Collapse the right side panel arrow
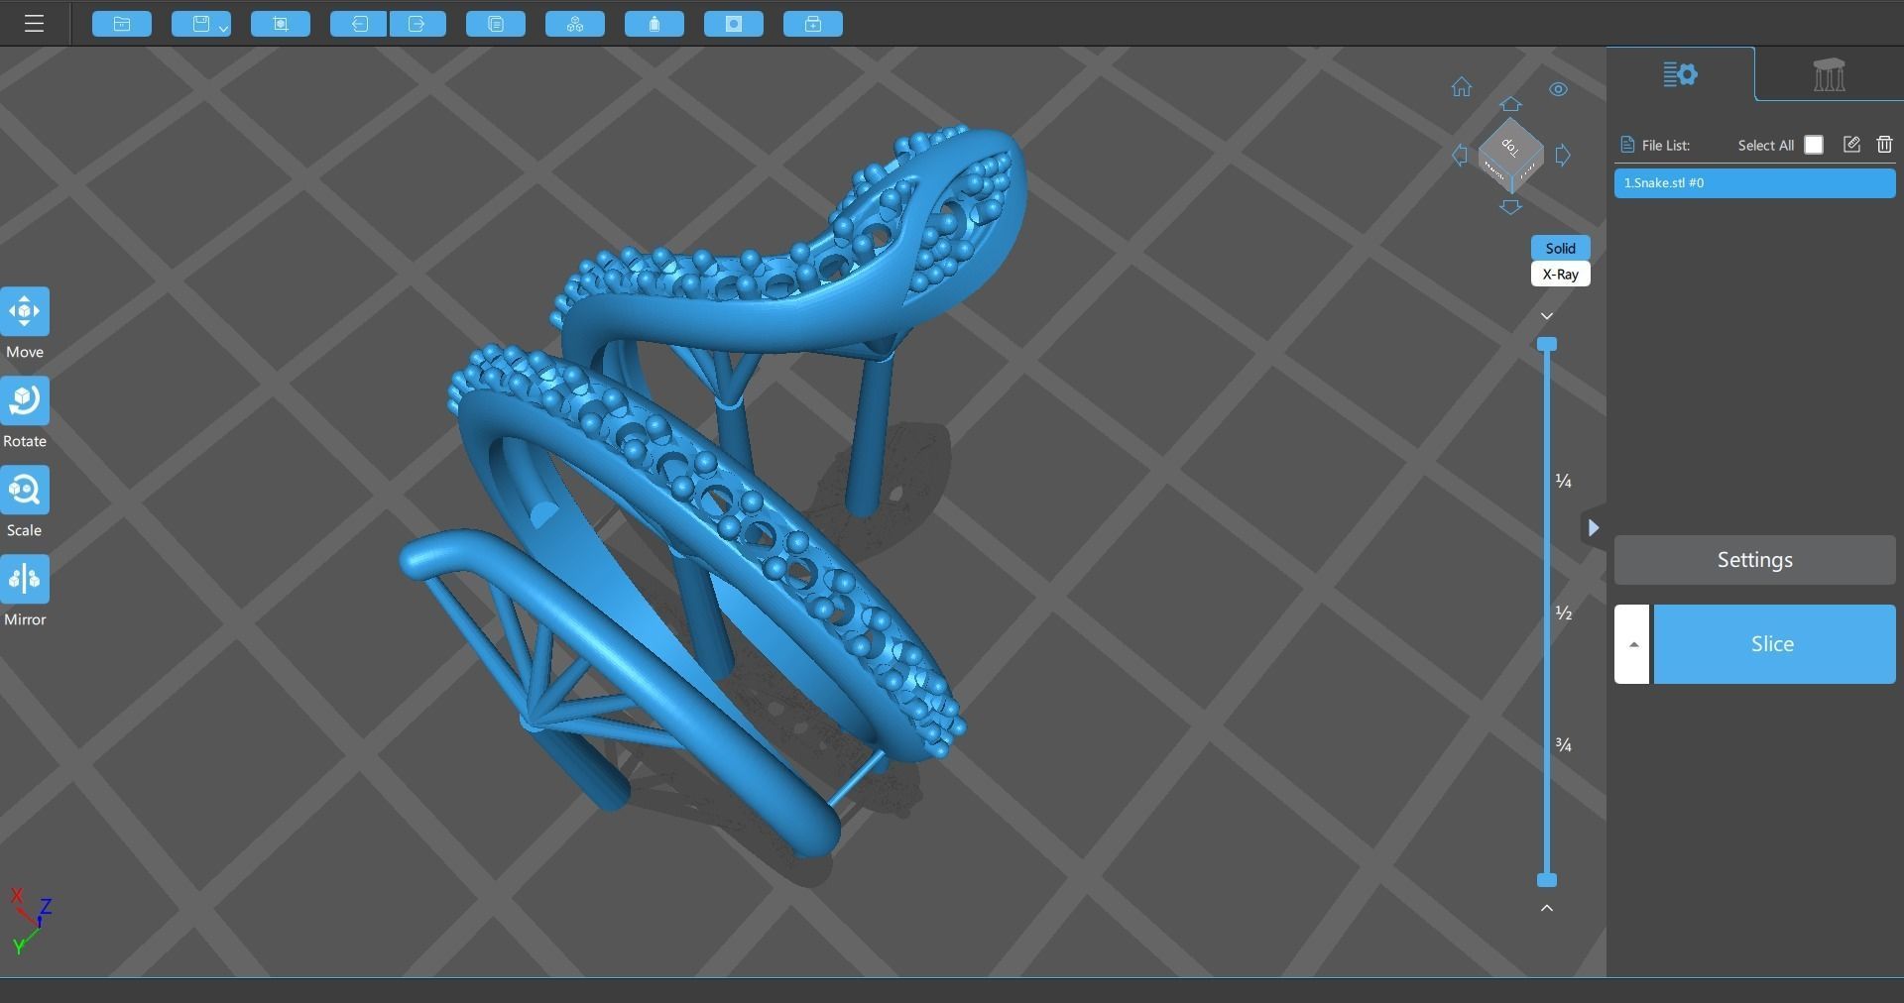Viewport: 1904px width, 1003px height. click(1593, 528)
